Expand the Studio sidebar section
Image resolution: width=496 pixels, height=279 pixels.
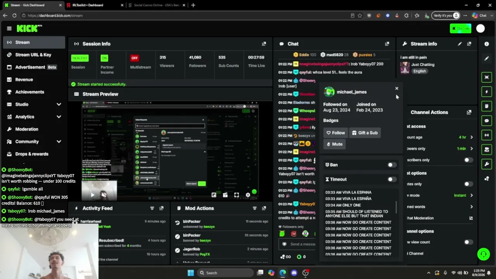[x=59, y=104]
